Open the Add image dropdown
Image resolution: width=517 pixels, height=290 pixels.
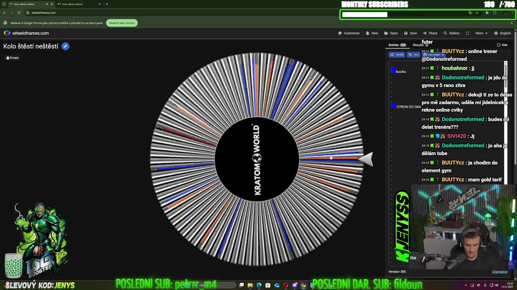click(433, 54)
